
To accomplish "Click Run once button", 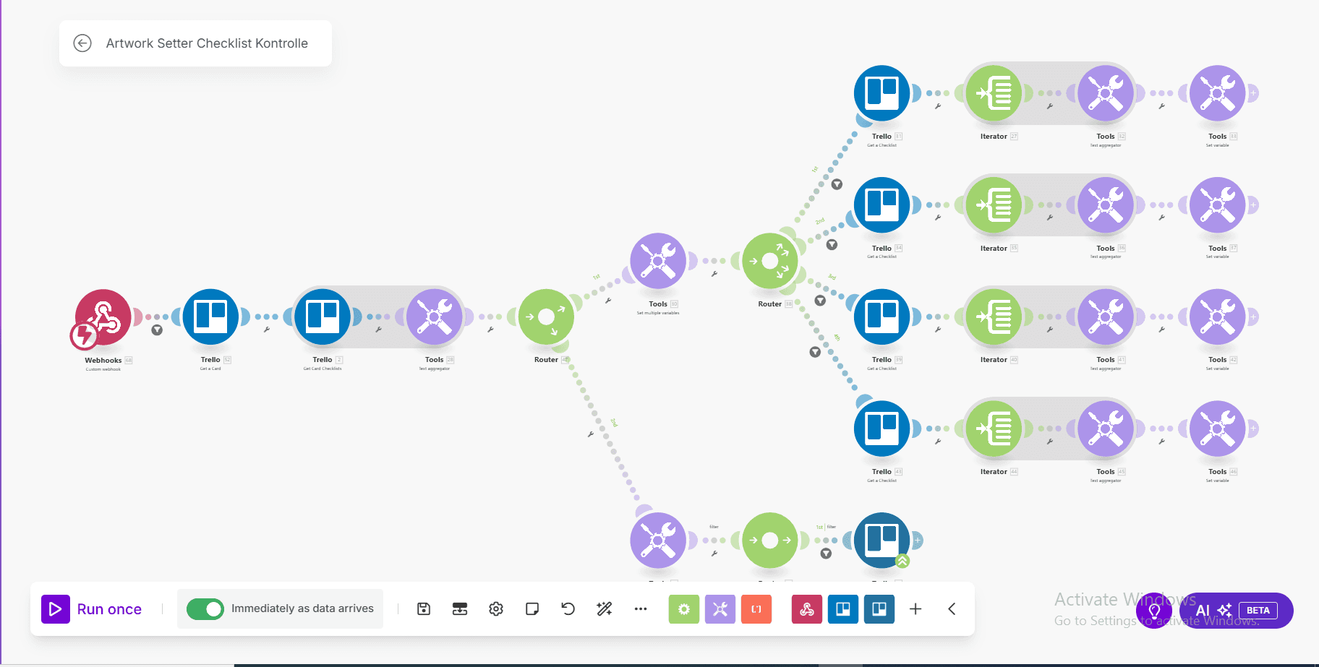I will coord(92,609).
